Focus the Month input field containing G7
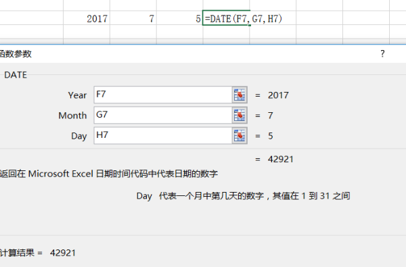 point(163,115)
